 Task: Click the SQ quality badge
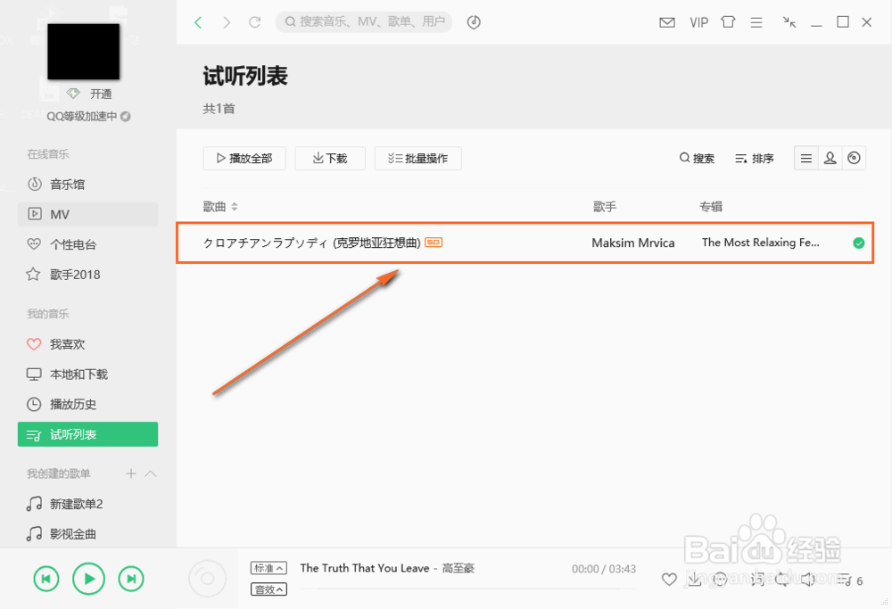[x=434, y=243]
